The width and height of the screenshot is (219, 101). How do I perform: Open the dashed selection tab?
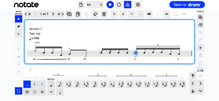coord(35,92)
